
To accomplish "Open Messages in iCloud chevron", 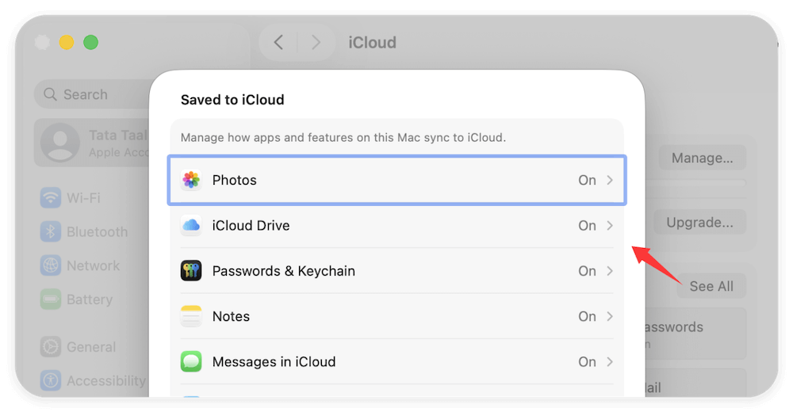I will pos(610,362).
